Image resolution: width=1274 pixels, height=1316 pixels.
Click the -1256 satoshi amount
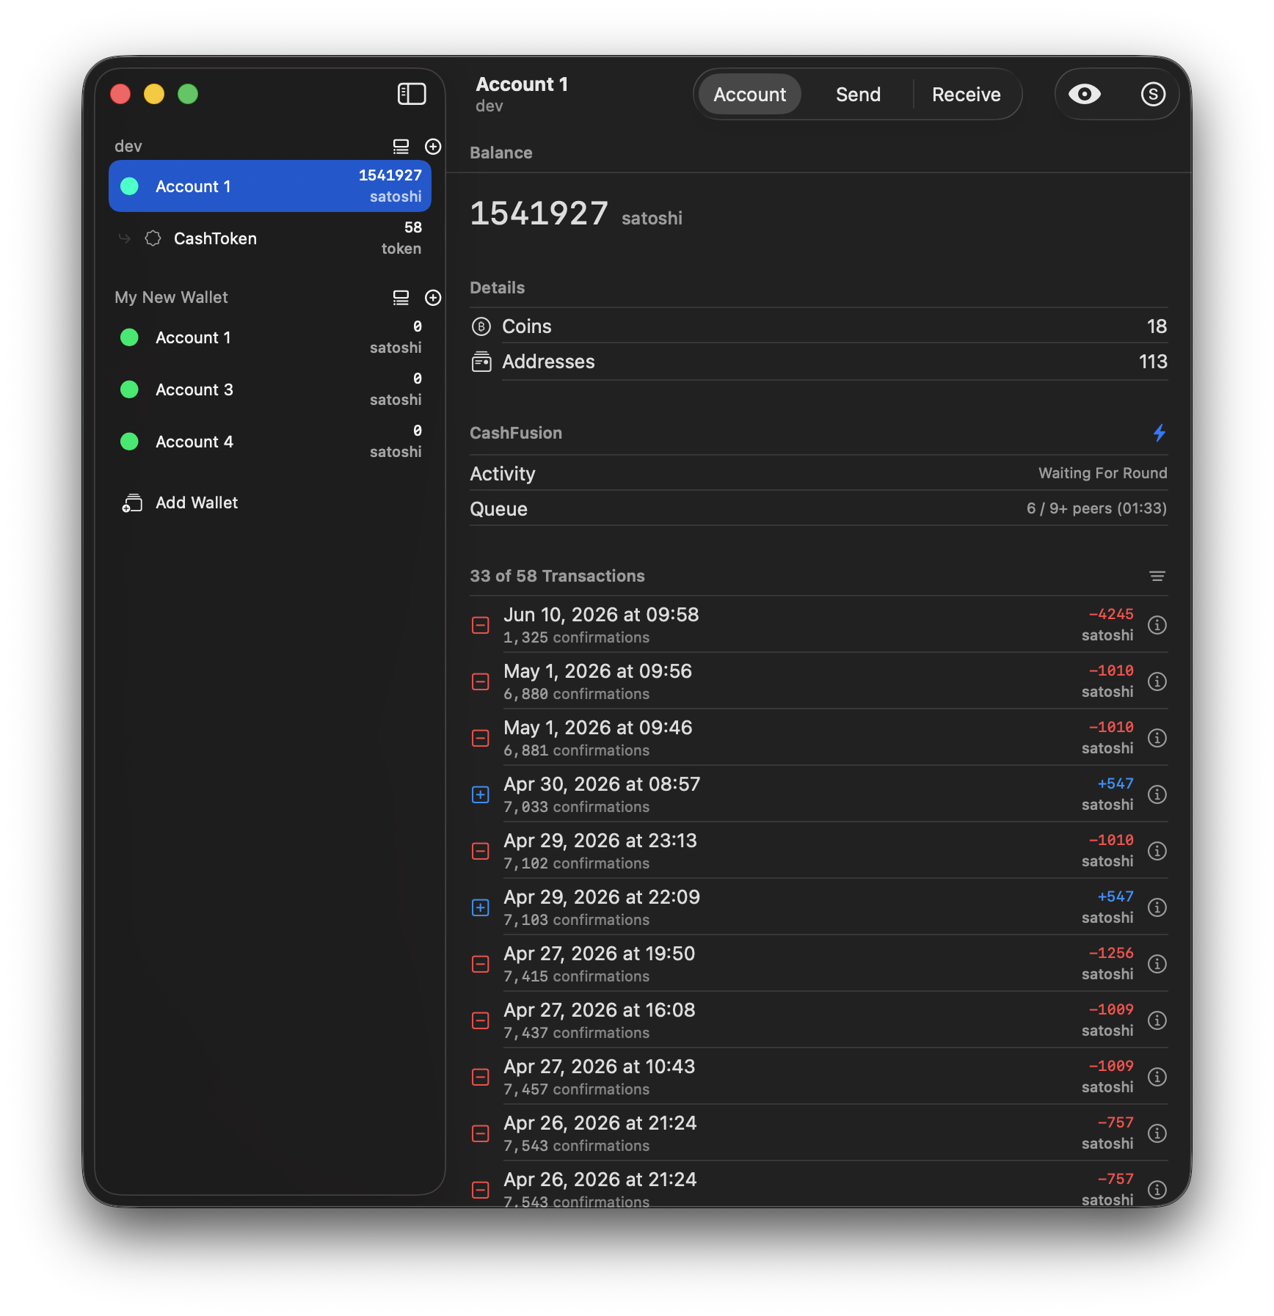click(x=1111, y=953)
